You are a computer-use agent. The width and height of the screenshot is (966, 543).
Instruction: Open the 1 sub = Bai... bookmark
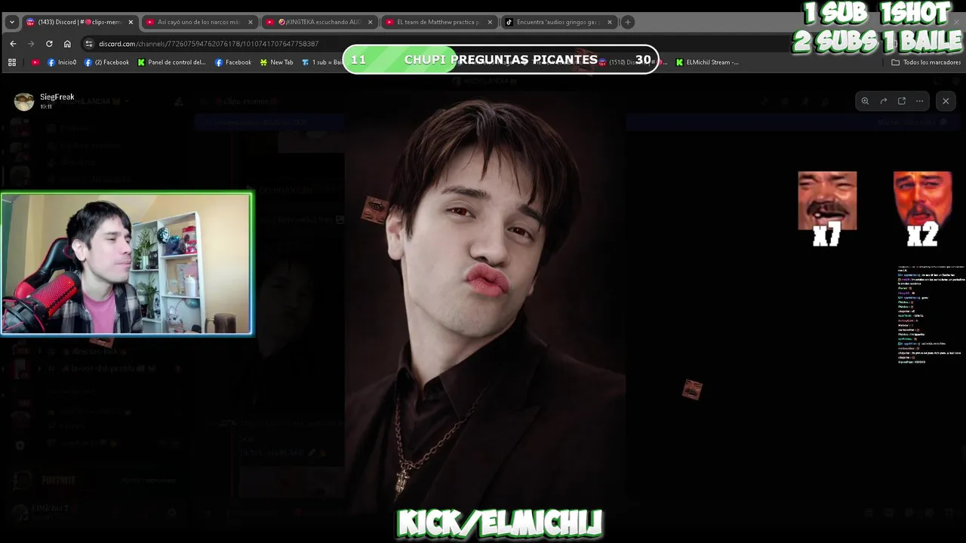coord(321,63)
